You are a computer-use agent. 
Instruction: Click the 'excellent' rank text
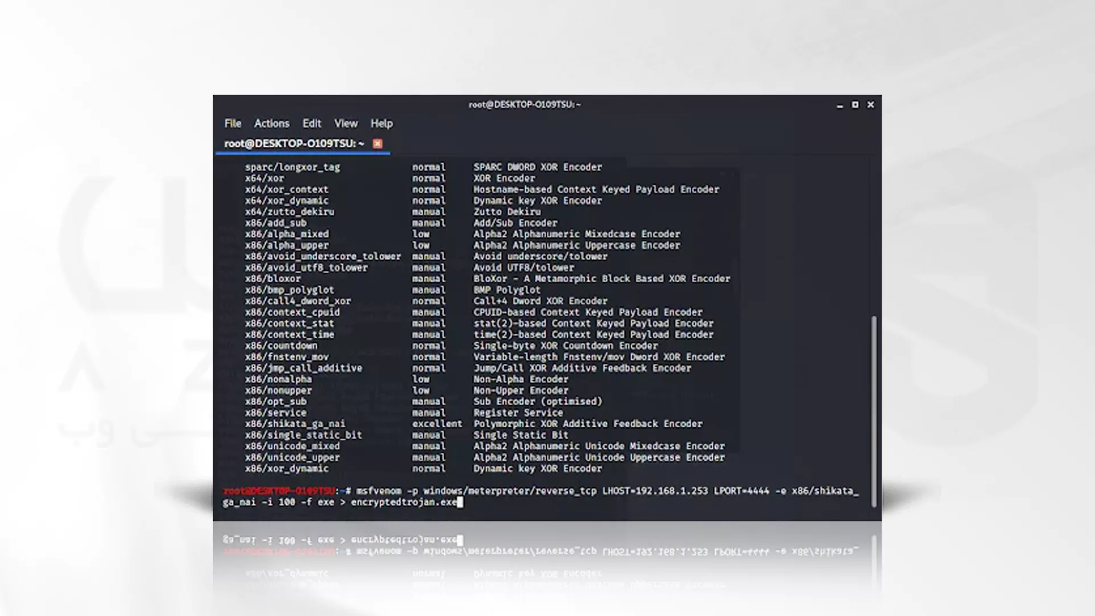pos(437,424)
